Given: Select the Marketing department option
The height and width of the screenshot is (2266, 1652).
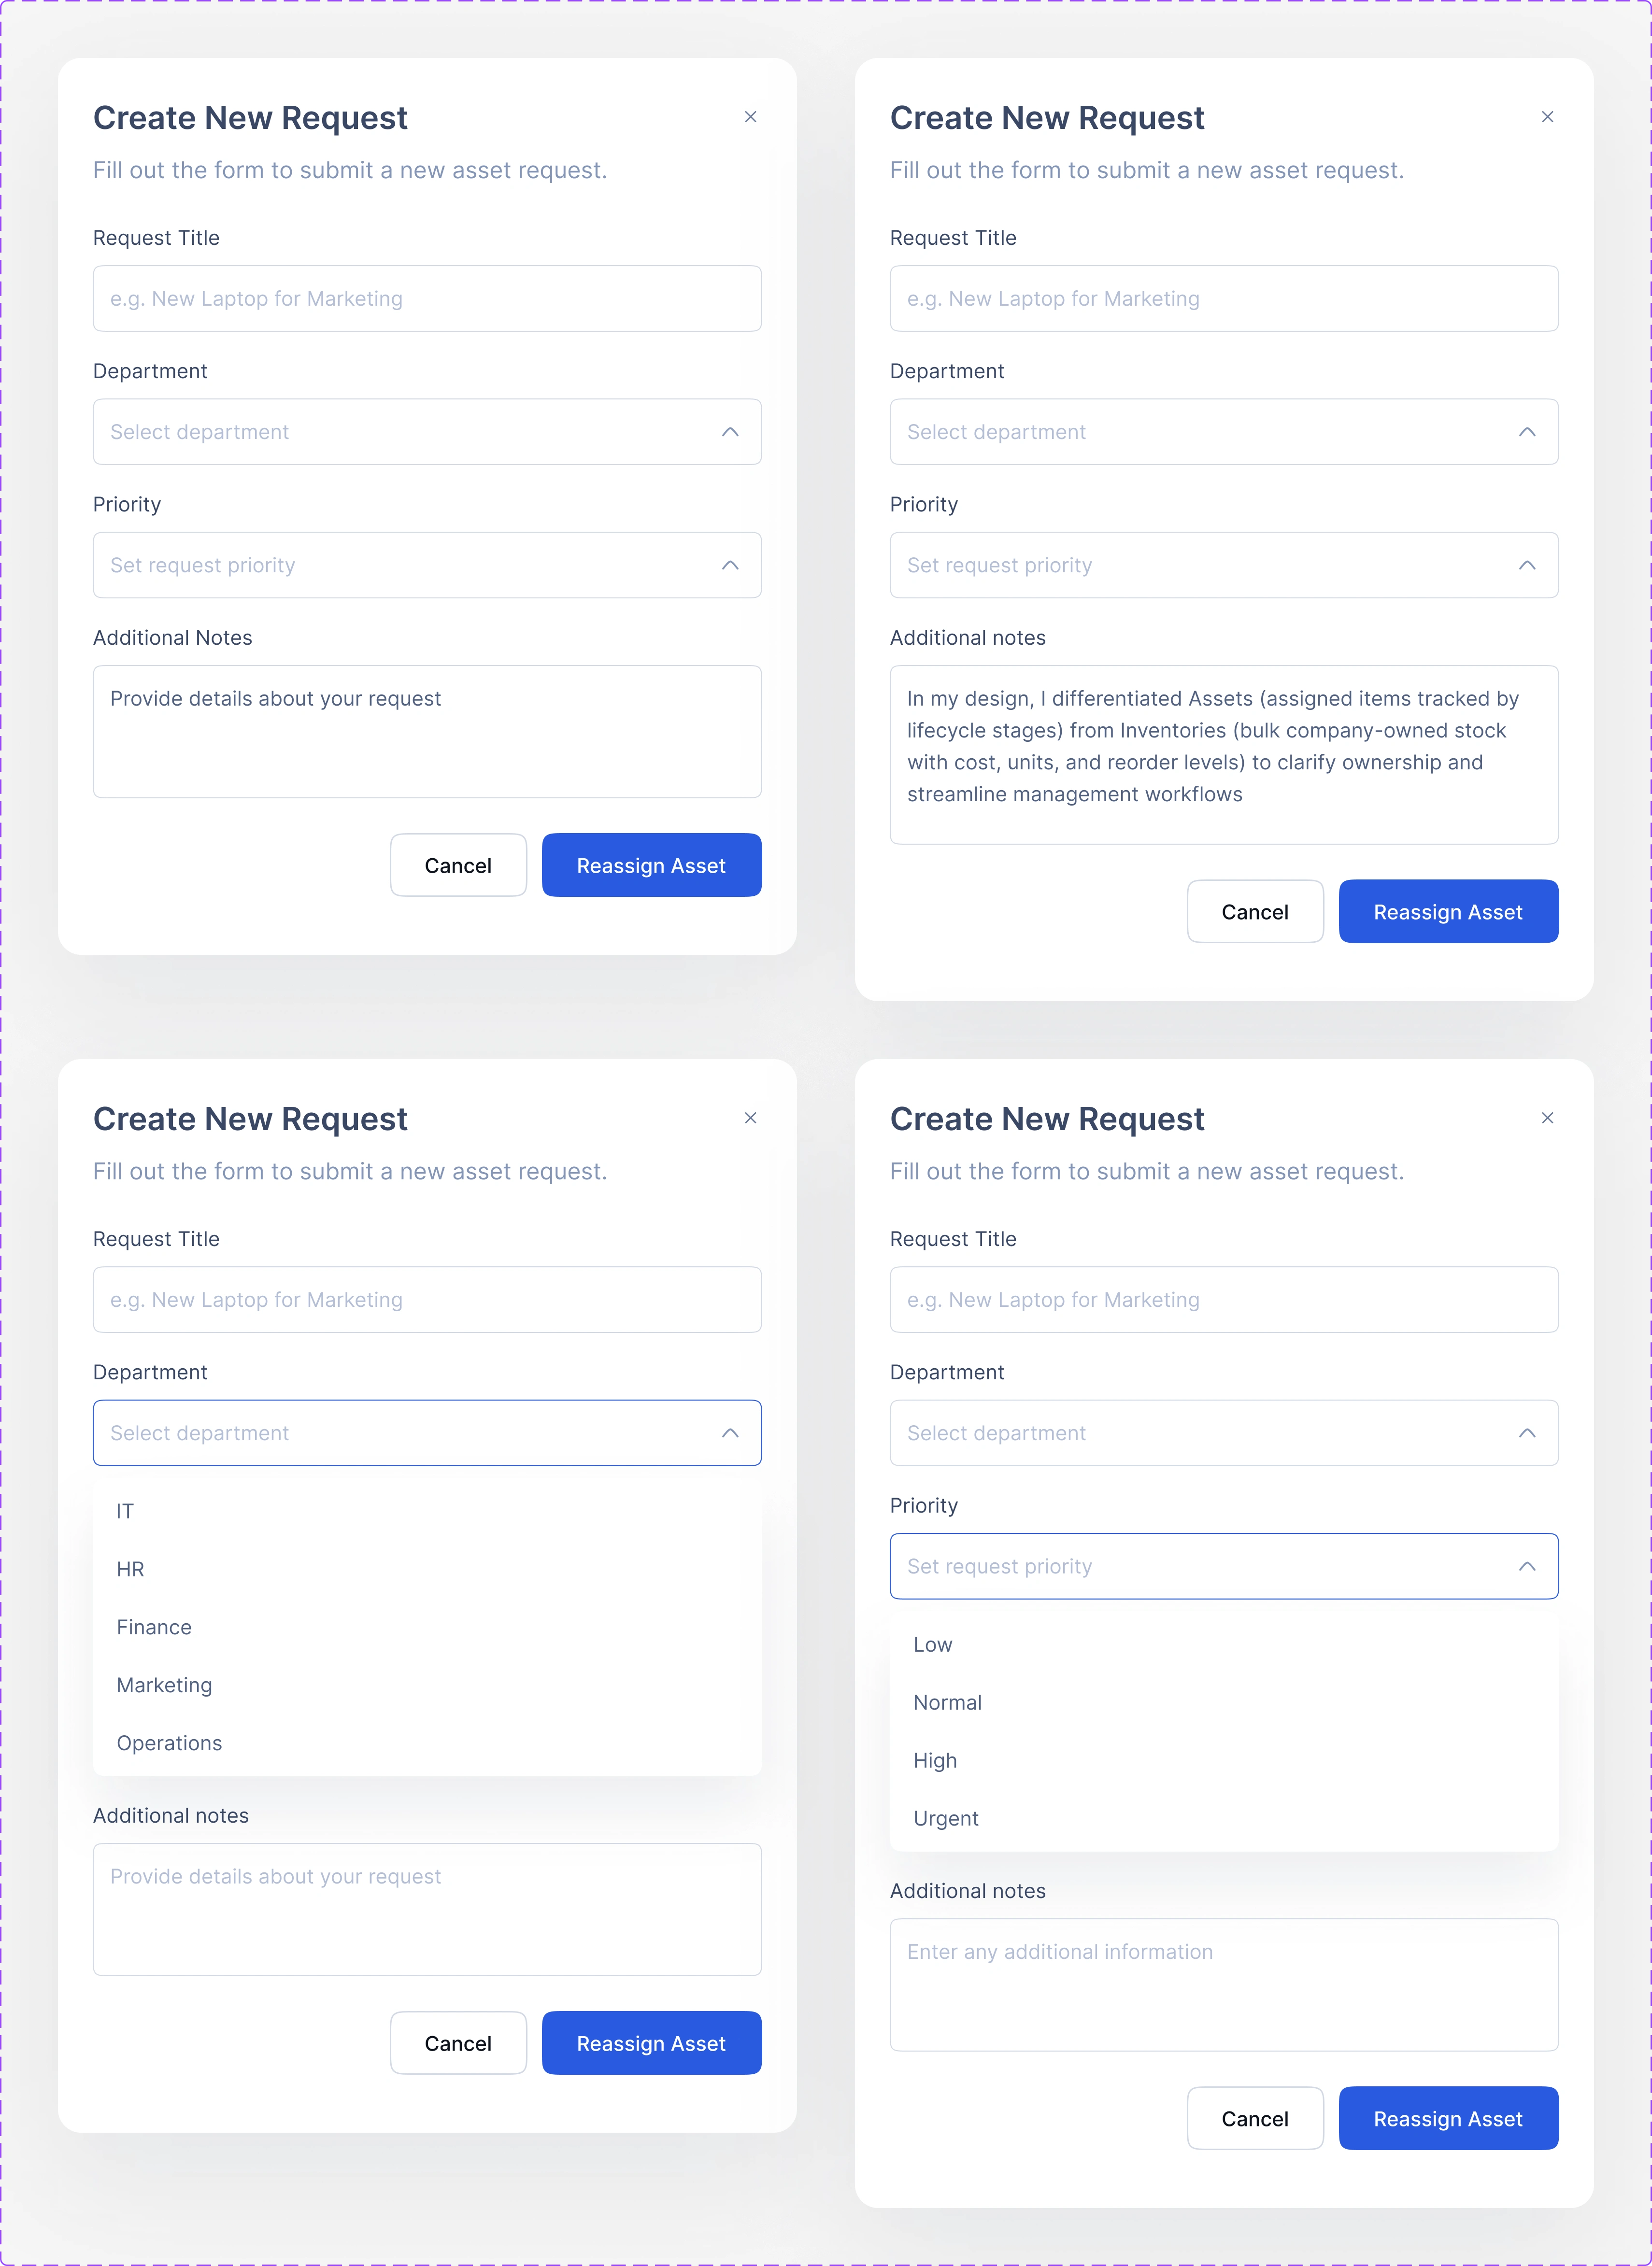Looking at the screenshot, I should [x=427, y=1684].
